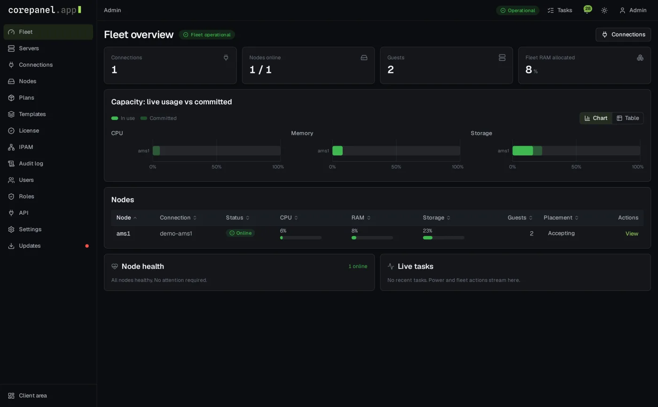
Task: Open the Servers page from sidebar
Action: coord(48,48)
